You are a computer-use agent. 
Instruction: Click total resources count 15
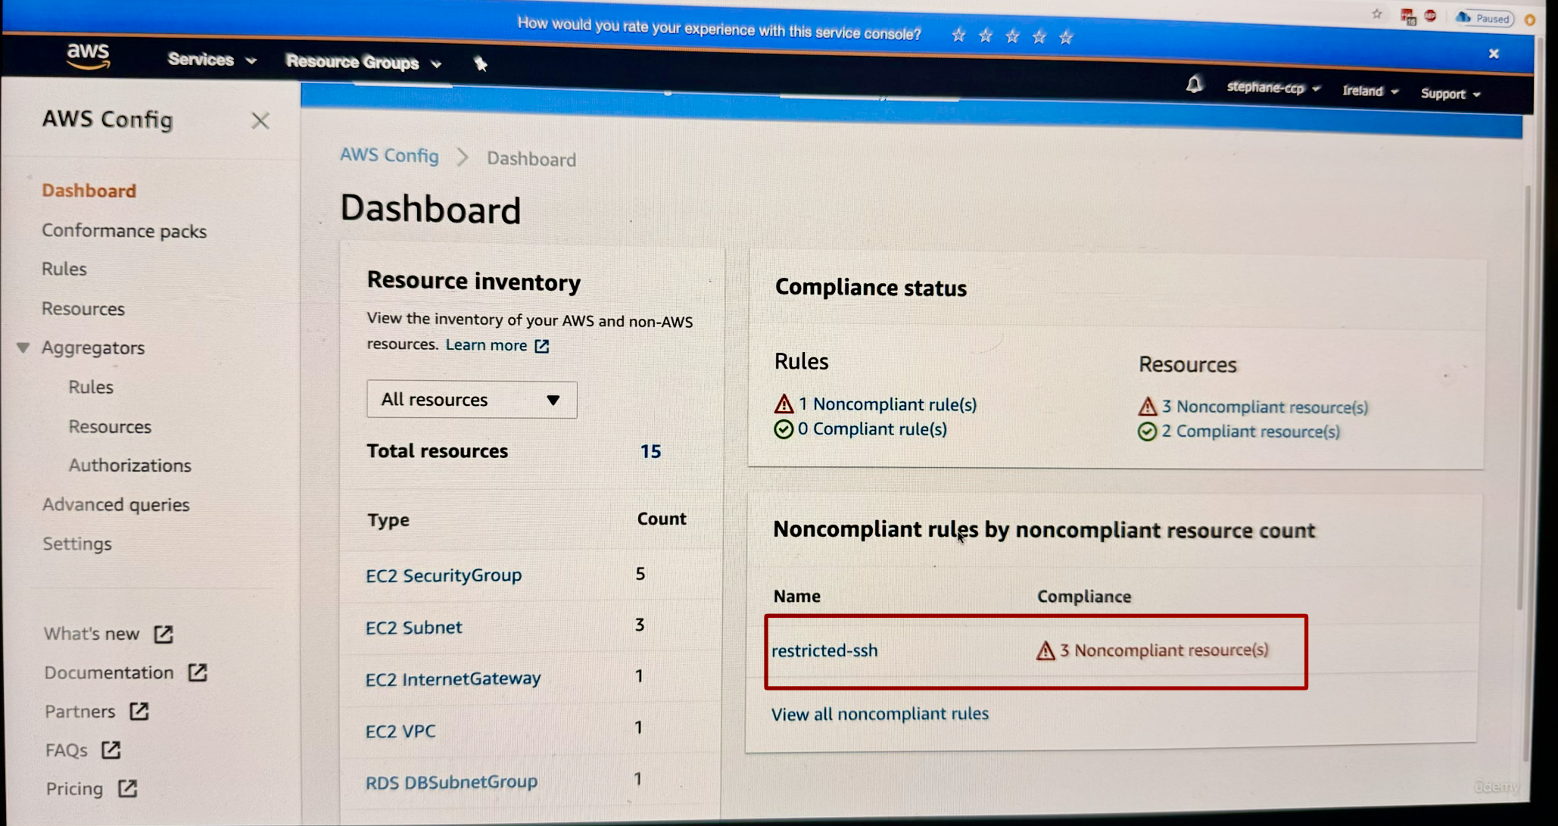pyautogui.click(x=650, y=452)
